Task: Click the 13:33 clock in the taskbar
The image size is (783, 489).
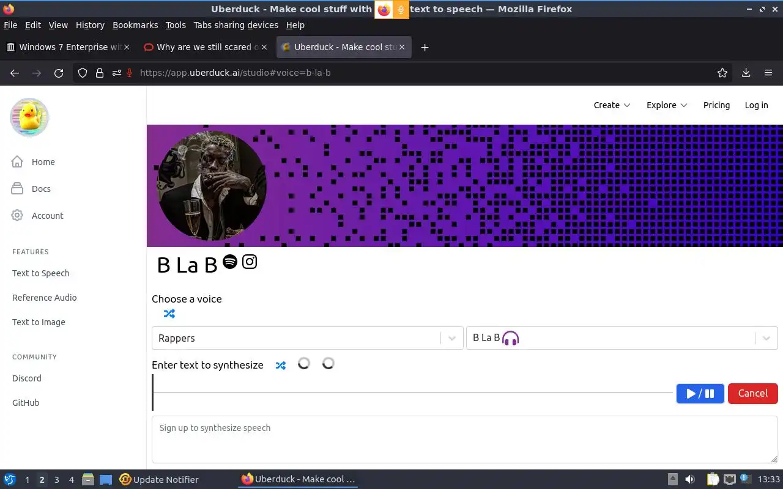Action: (x=769, y=479)
